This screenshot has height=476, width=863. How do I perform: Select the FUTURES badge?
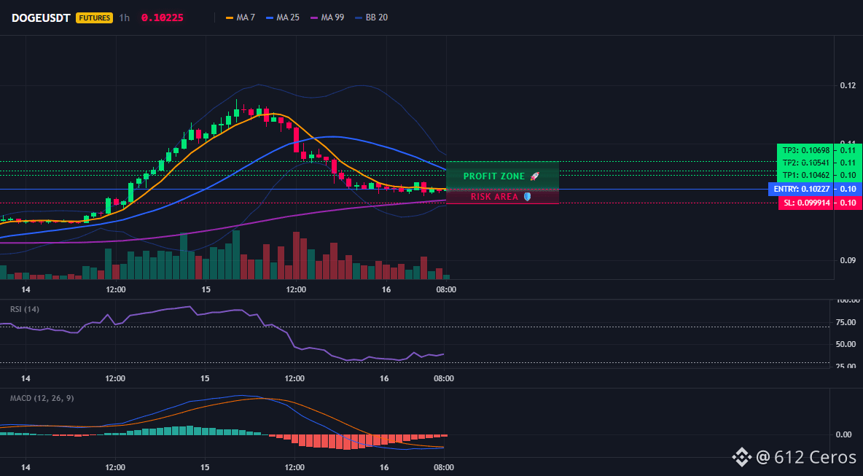94,17
